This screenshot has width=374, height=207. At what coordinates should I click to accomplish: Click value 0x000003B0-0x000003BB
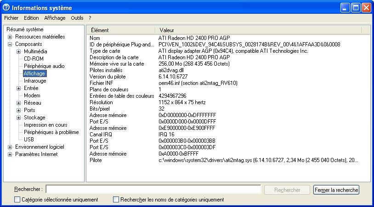pyautogui.click(x=187, y=141)
